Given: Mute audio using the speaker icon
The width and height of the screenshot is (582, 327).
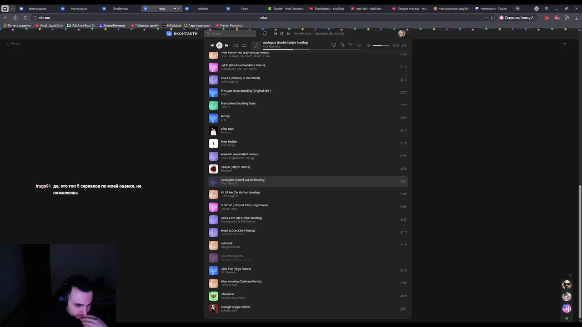Looking at the screenshot, I should pos(368,45).
